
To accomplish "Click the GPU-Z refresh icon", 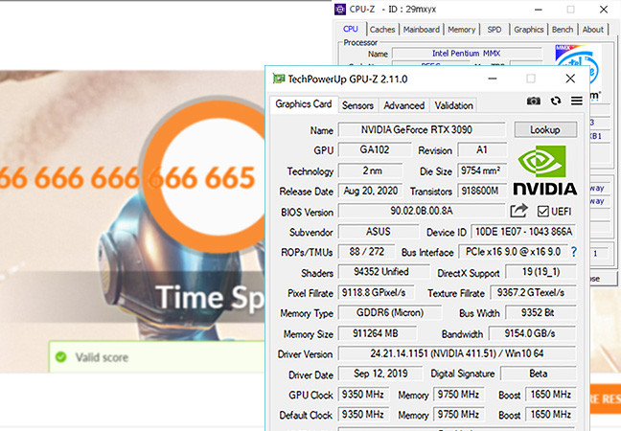I will click(556, 101).
